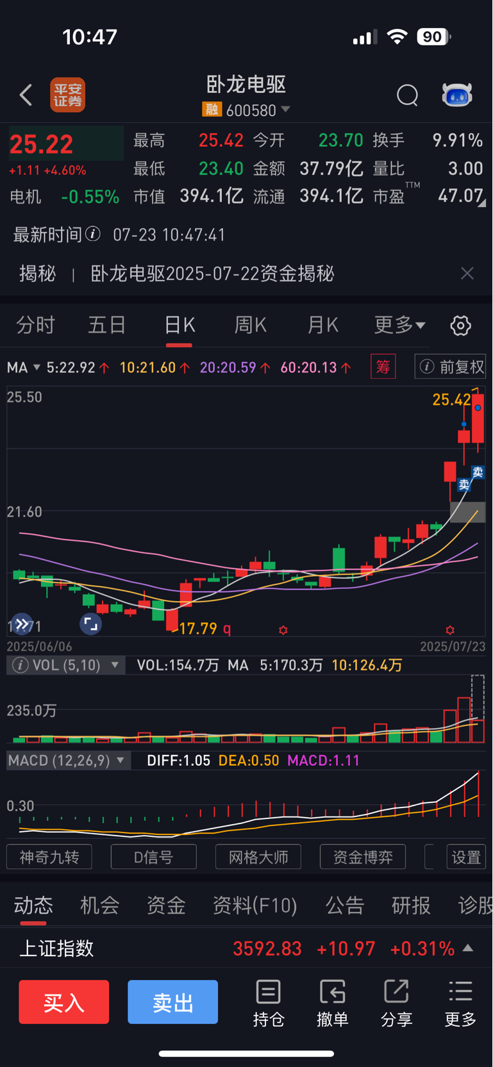Toggle the 筹 chip distribution button
This screenshot has height=1067, width=493.
click(x=383, y=367)
